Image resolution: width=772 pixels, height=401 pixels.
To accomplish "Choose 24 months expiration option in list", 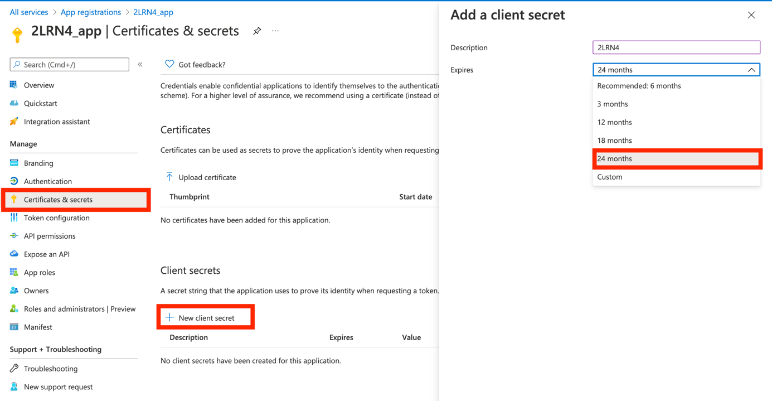I will [x=676, y=158].
